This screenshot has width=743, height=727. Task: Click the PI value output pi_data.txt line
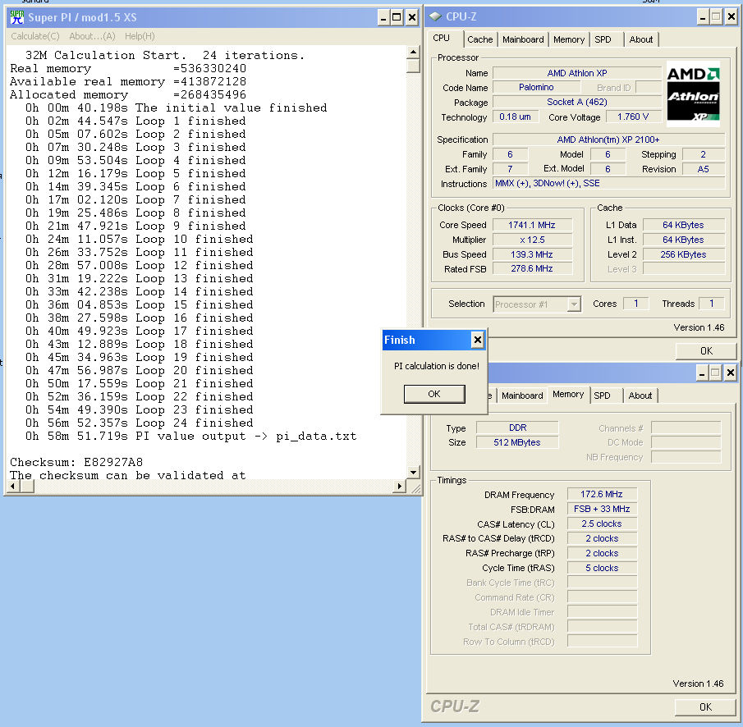pos(191,437)
